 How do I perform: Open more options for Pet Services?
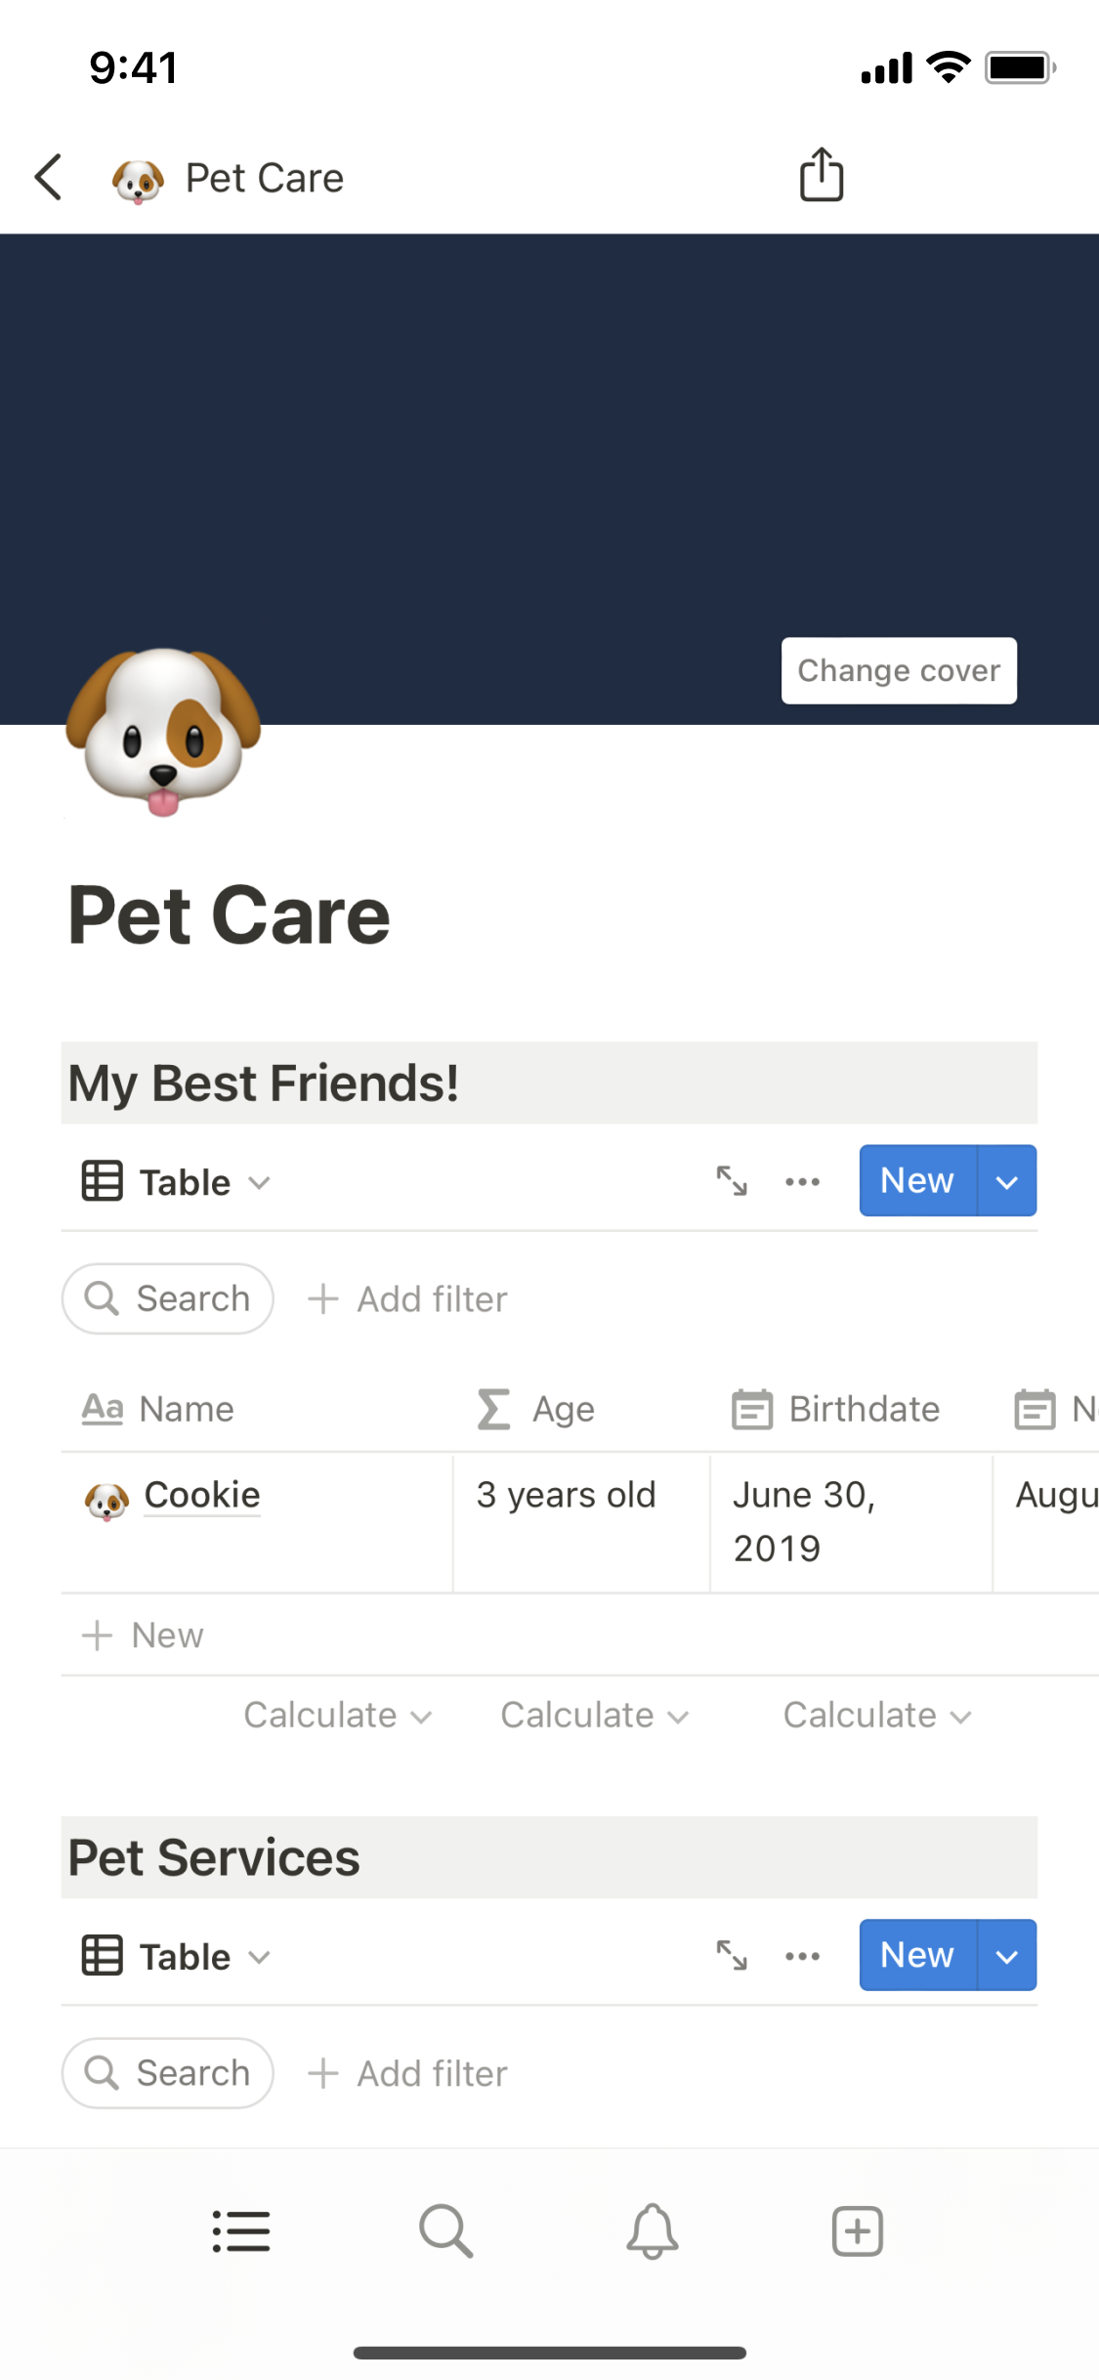802,1956
